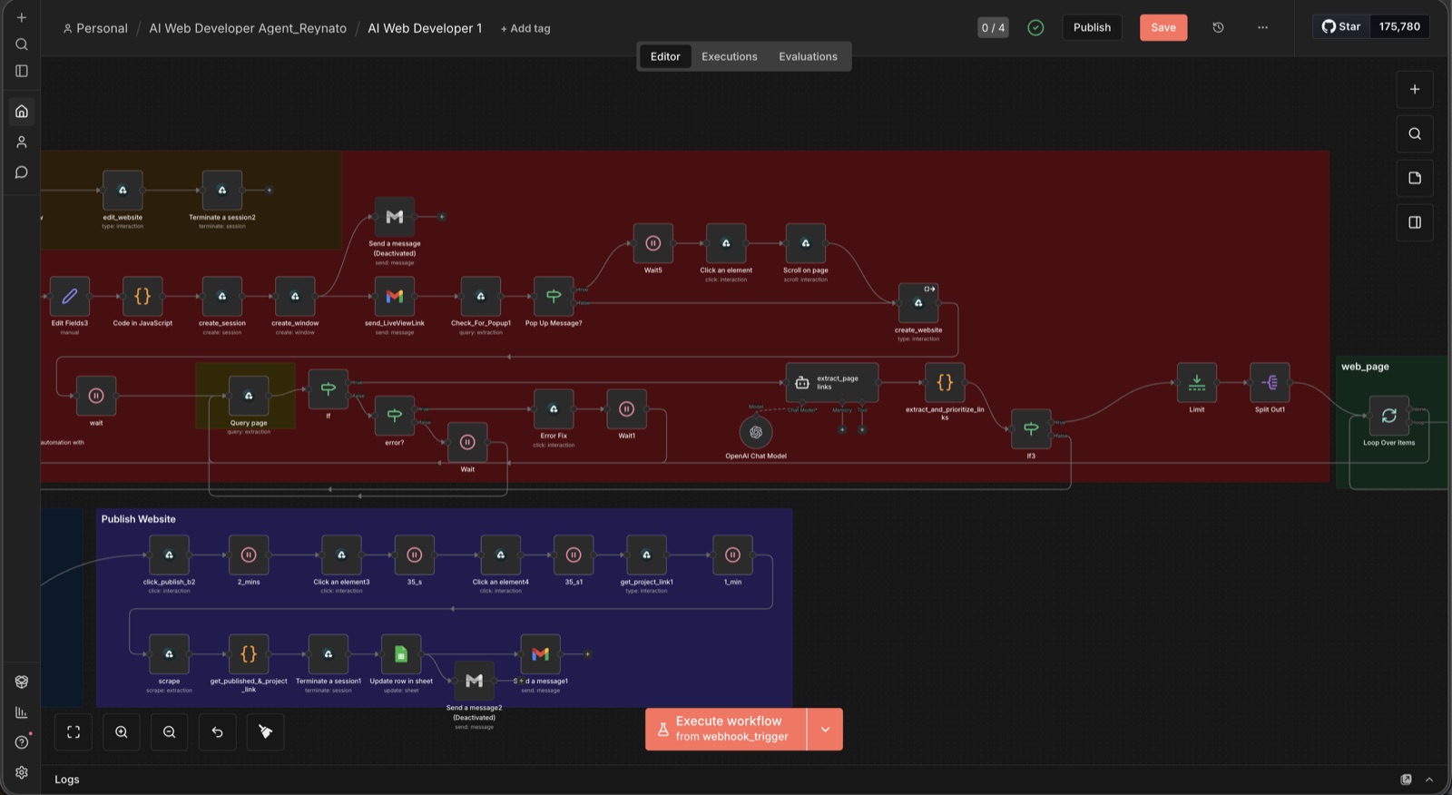Select the Split Out1 node
The width and height of the screenshot is (1452, 795).
1270,383
